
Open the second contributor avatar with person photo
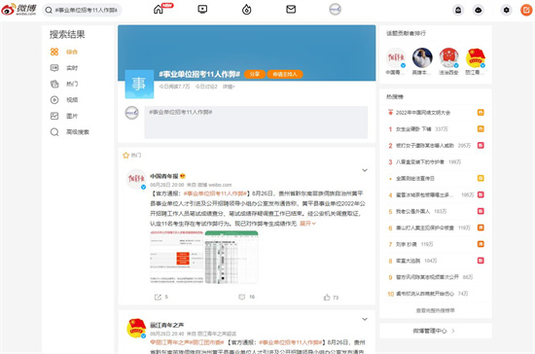422,58
